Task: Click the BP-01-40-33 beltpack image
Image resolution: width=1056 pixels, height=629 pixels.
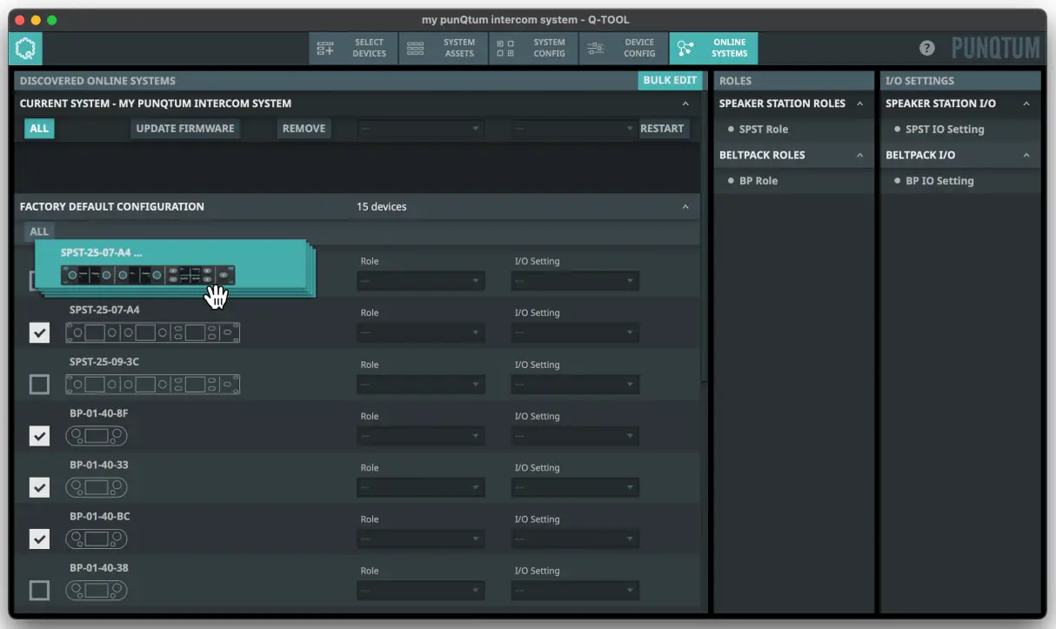Action: 96,487
